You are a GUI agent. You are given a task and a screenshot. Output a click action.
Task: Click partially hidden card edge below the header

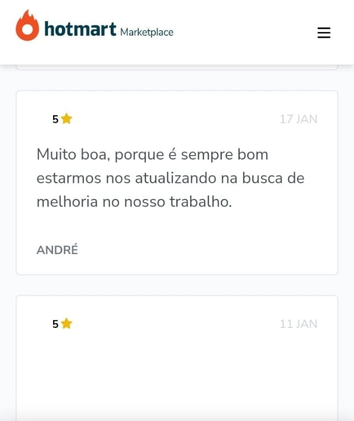[x=177, y=68]
